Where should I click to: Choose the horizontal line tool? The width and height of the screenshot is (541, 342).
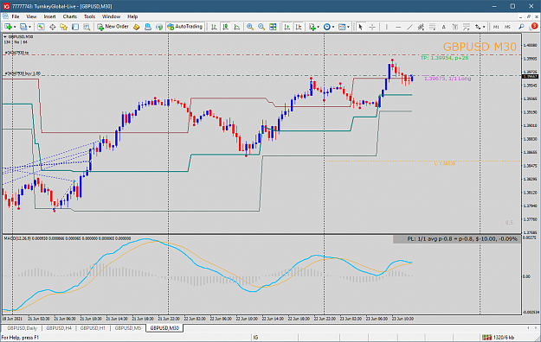[x=398, y=27]
